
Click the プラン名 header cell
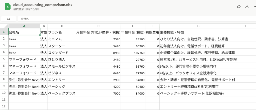point(62,32)
